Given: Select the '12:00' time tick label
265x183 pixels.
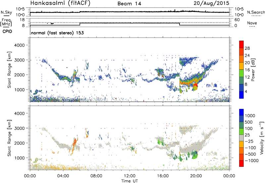Looking at the screenshot, I should tap(130, 176).
